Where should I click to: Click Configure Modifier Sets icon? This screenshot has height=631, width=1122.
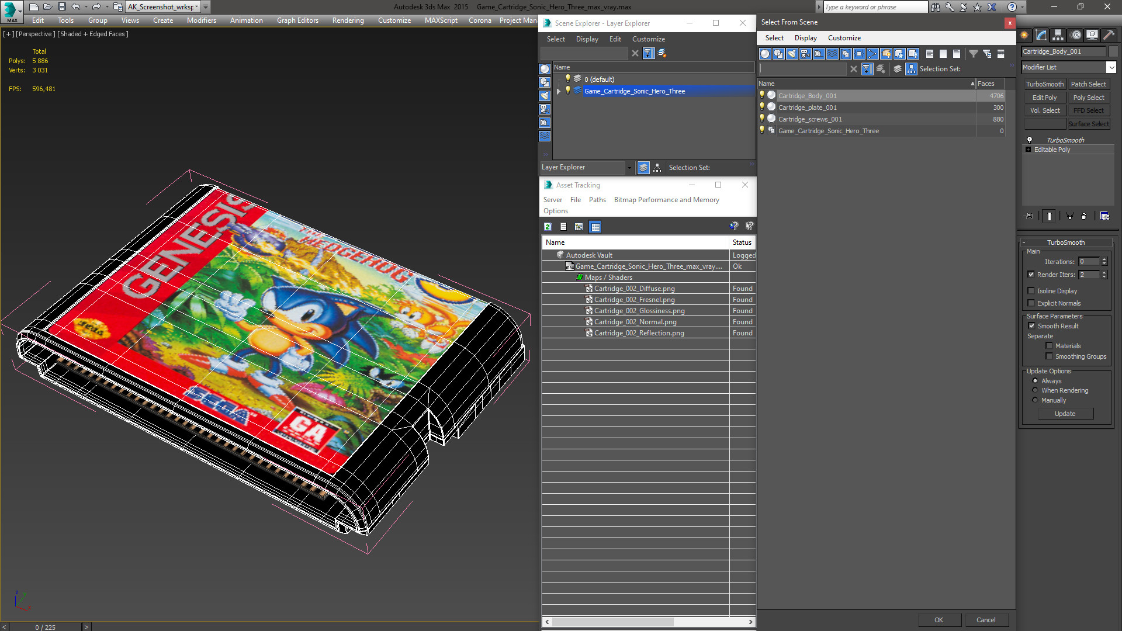(x=1104, y=216)
